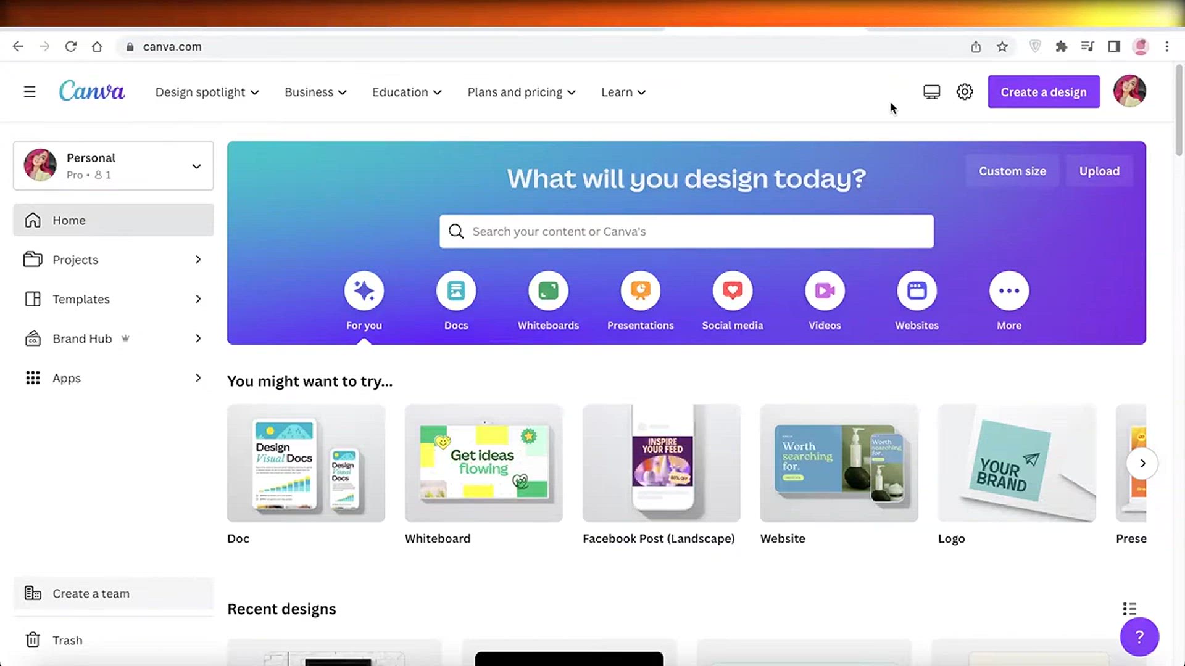The image size is (1185, 666).
Task: Open the Doc suggestion thumbnail
Action: [306, 463]
